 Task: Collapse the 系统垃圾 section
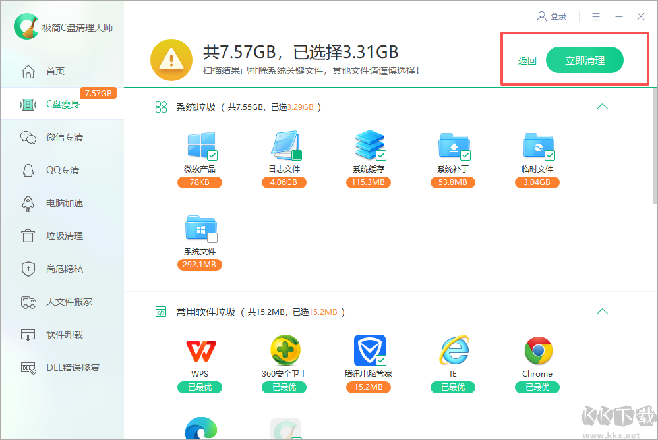coord(602,106)
